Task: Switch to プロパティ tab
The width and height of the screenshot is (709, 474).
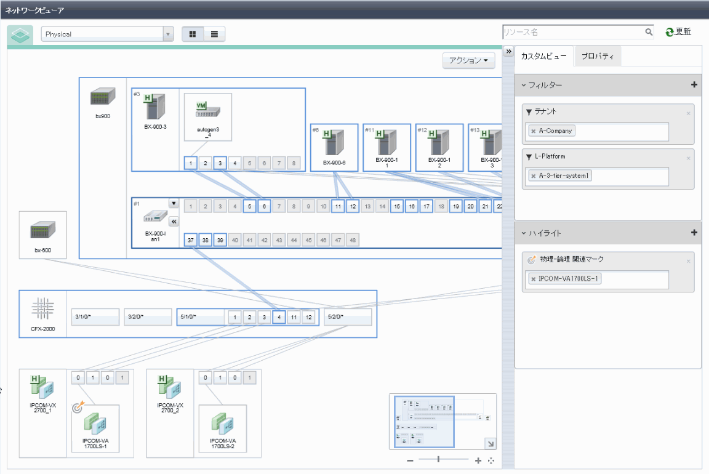Action: point(598,56)
